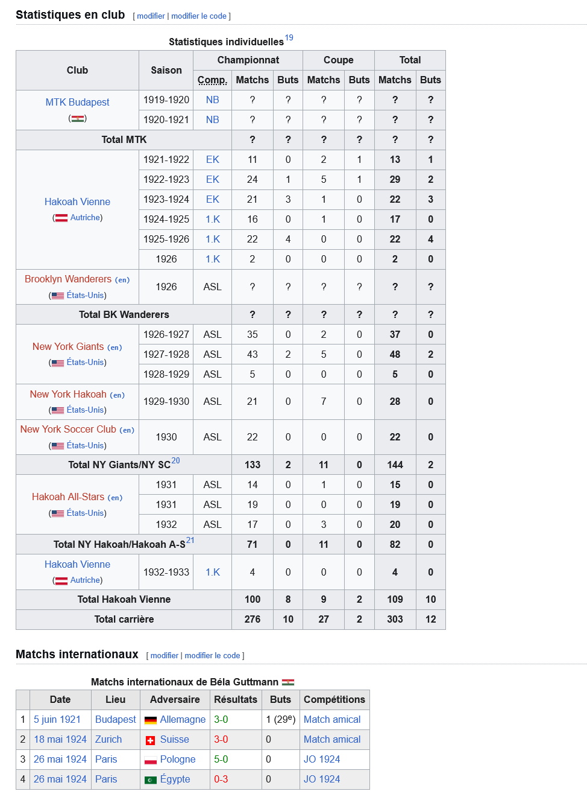Click the US flag under Brooklyn Wanderers
The height and width of the screenshot is (797, 587).
(58, 296)
